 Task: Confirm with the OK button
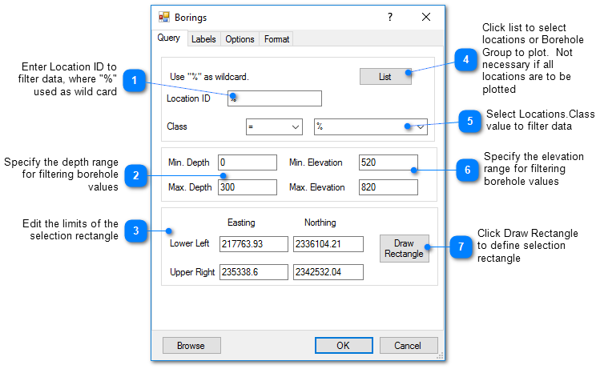tap(343, 346)
